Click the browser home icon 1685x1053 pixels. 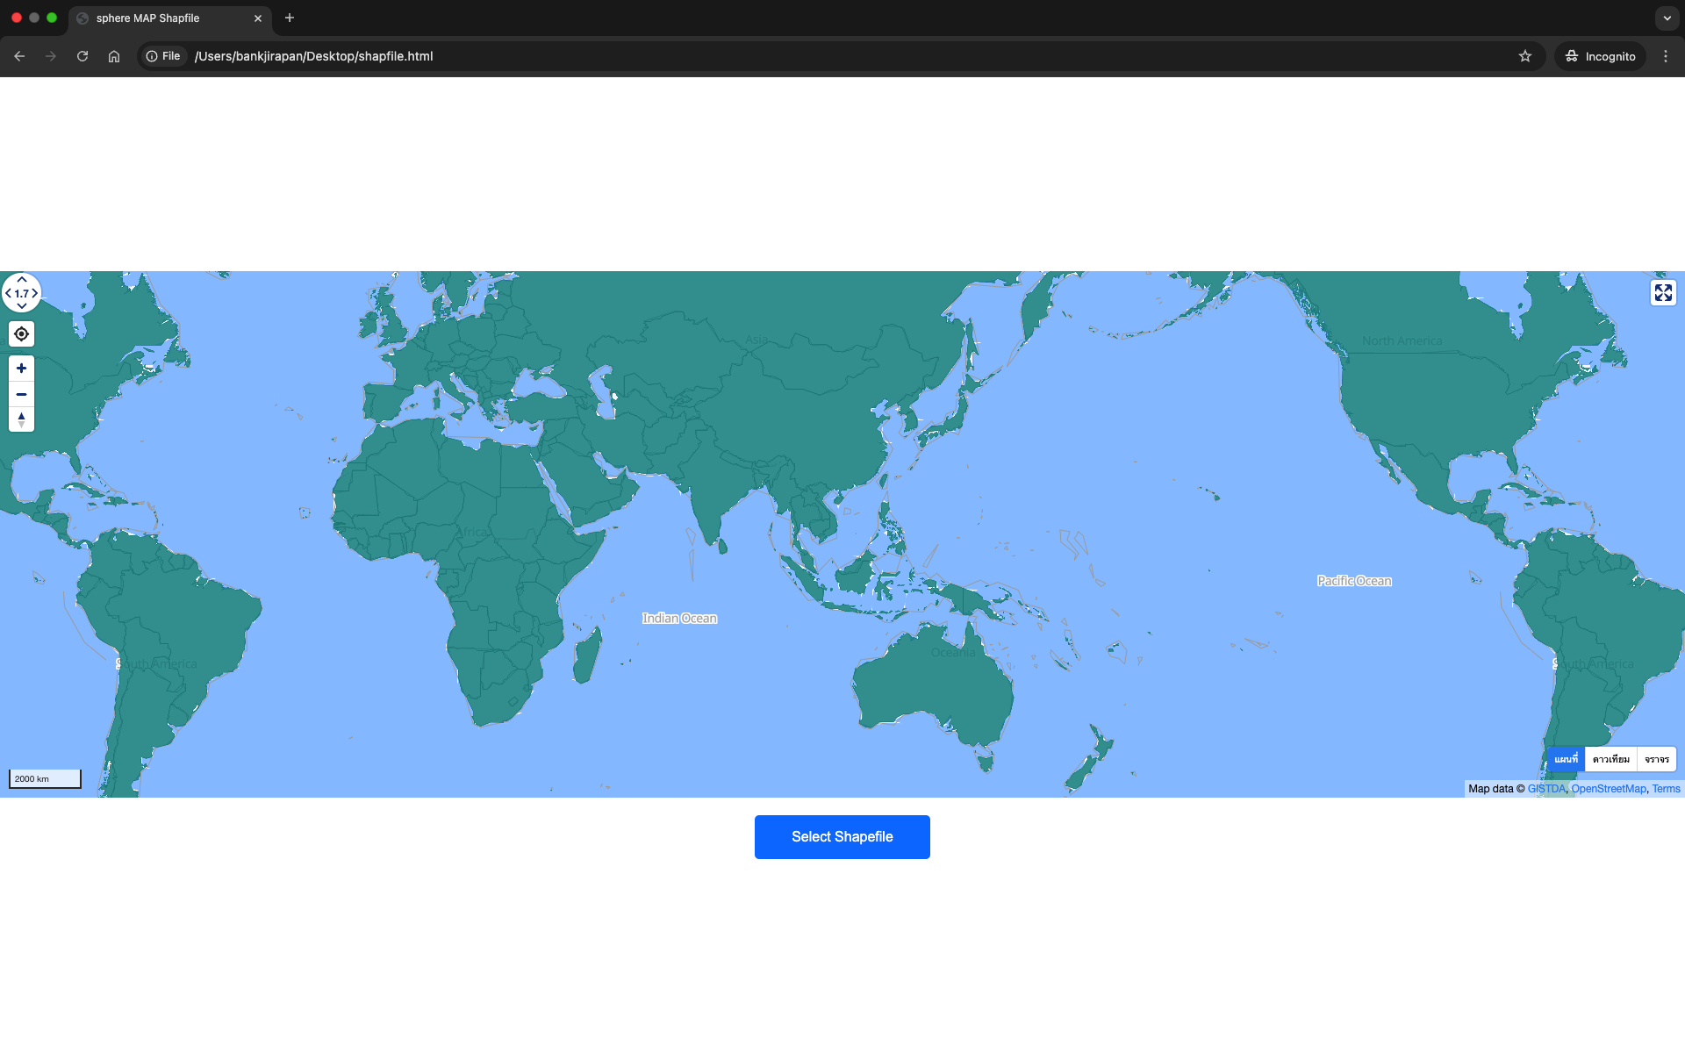[x=113, y=55]
